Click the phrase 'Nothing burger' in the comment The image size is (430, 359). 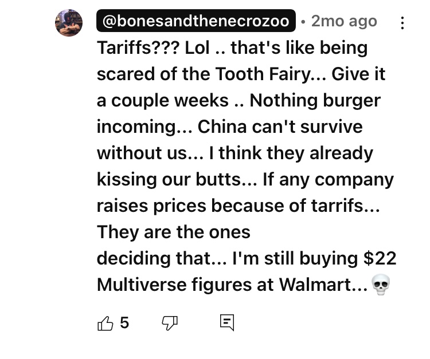click(x=315, y=100)
